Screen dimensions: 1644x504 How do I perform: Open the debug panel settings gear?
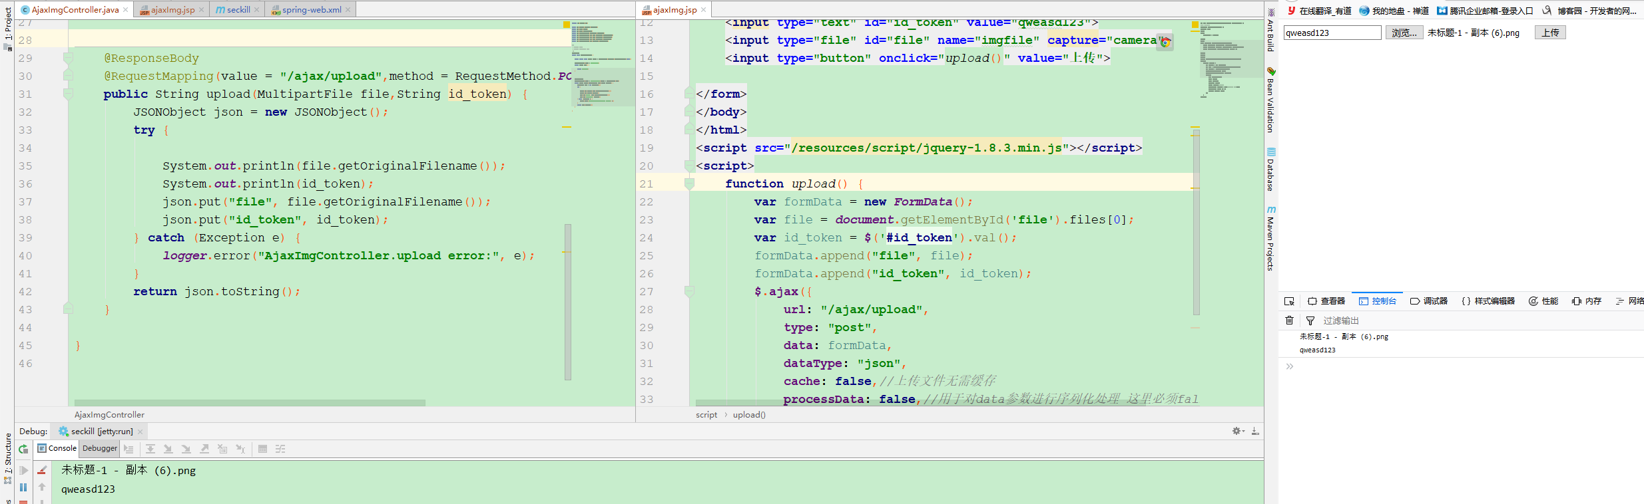1236,431
